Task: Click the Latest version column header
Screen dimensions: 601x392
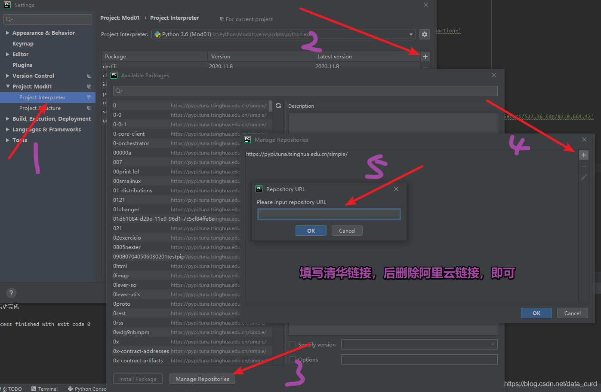Action: pos(367,56)
